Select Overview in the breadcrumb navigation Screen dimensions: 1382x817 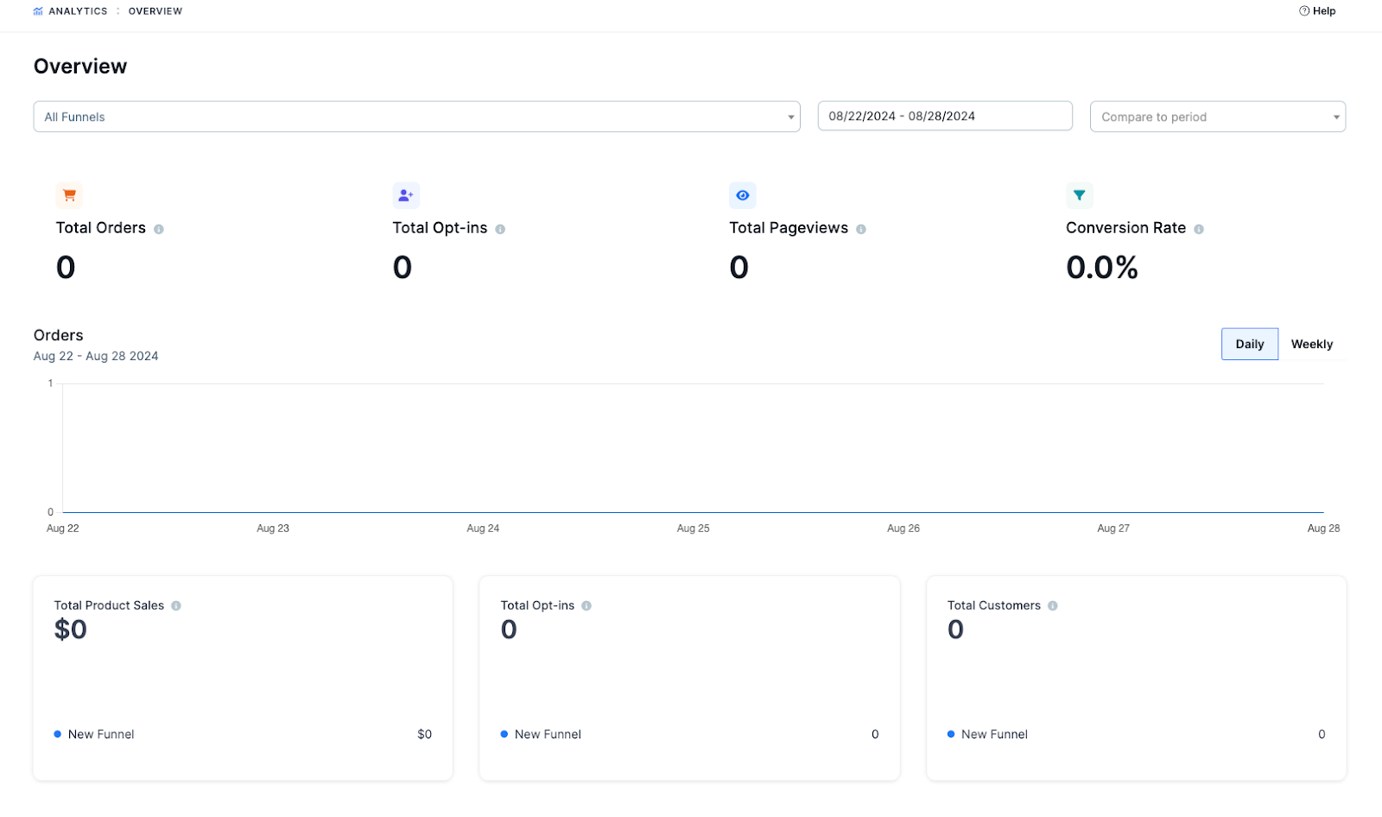[155, 11]
